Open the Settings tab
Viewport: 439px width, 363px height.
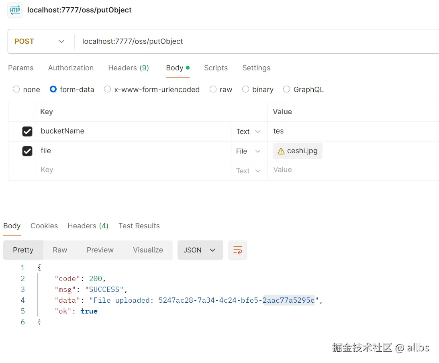257,68
